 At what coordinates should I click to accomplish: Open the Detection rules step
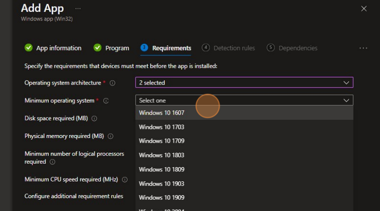point(228,48)
